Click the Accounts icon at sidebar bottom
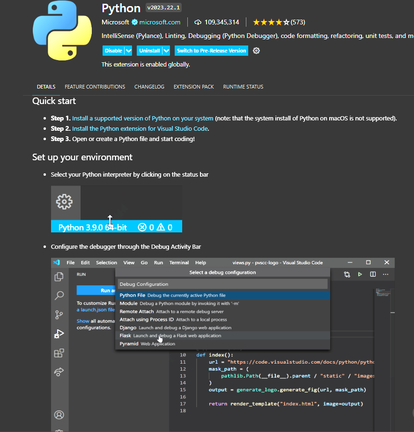414x432 pixels. pyautogui.click(x=59, y=415)
